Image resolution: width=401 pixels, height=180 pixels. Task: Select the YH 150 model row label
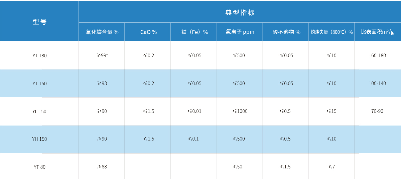click(x=39, y=139)
